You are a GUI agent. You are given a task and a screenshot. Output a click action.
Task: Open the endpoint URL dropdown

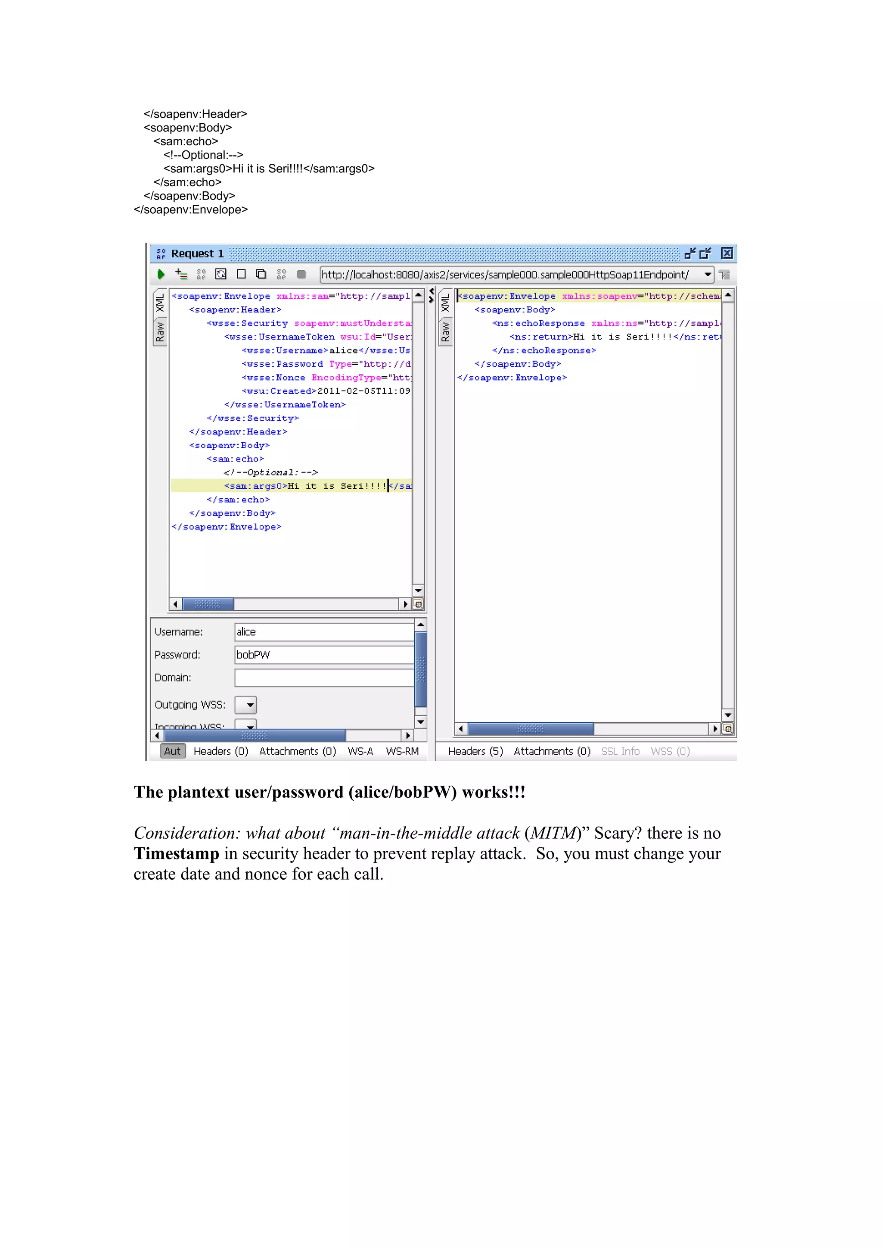pos(707,274)
